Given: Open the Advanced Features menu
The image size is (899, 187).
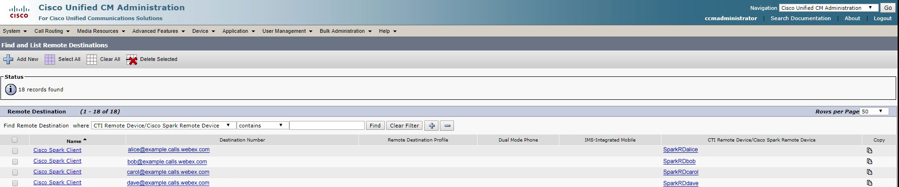Looking at the screenshot, I should click(159, 31).
